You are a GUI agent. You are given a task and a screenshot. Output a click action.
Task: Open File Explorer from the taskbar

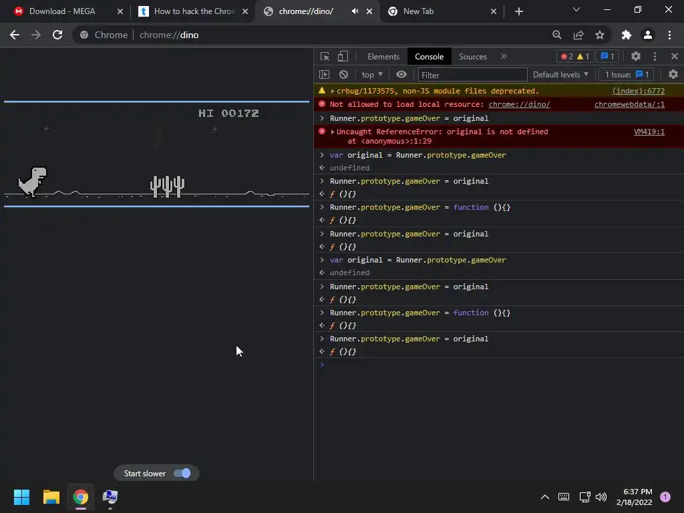click(x=51, y=497)
